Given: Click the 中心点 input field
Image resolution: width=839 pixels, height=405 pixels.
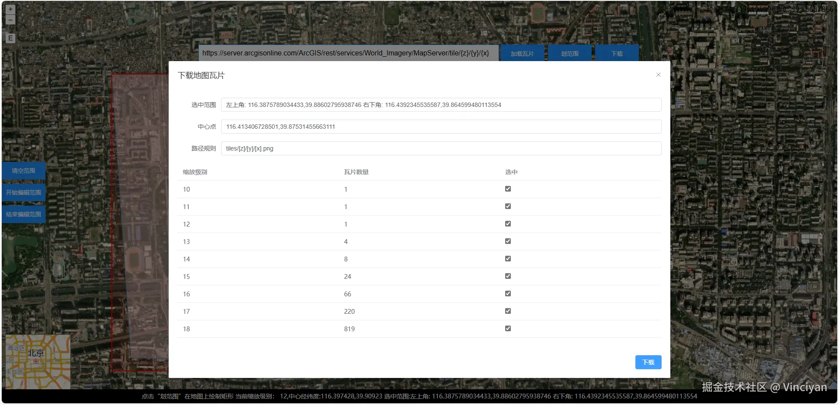Looking at the screenshot, I should [x=441, y=127].
